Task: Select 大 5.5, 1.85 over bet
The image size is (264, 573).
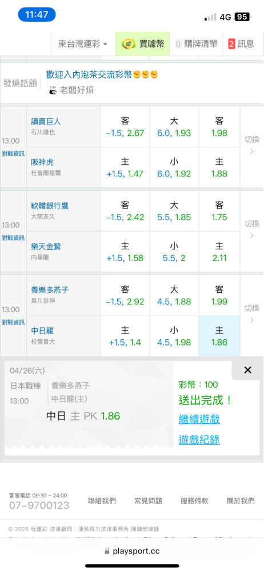Action: point(174,211)
